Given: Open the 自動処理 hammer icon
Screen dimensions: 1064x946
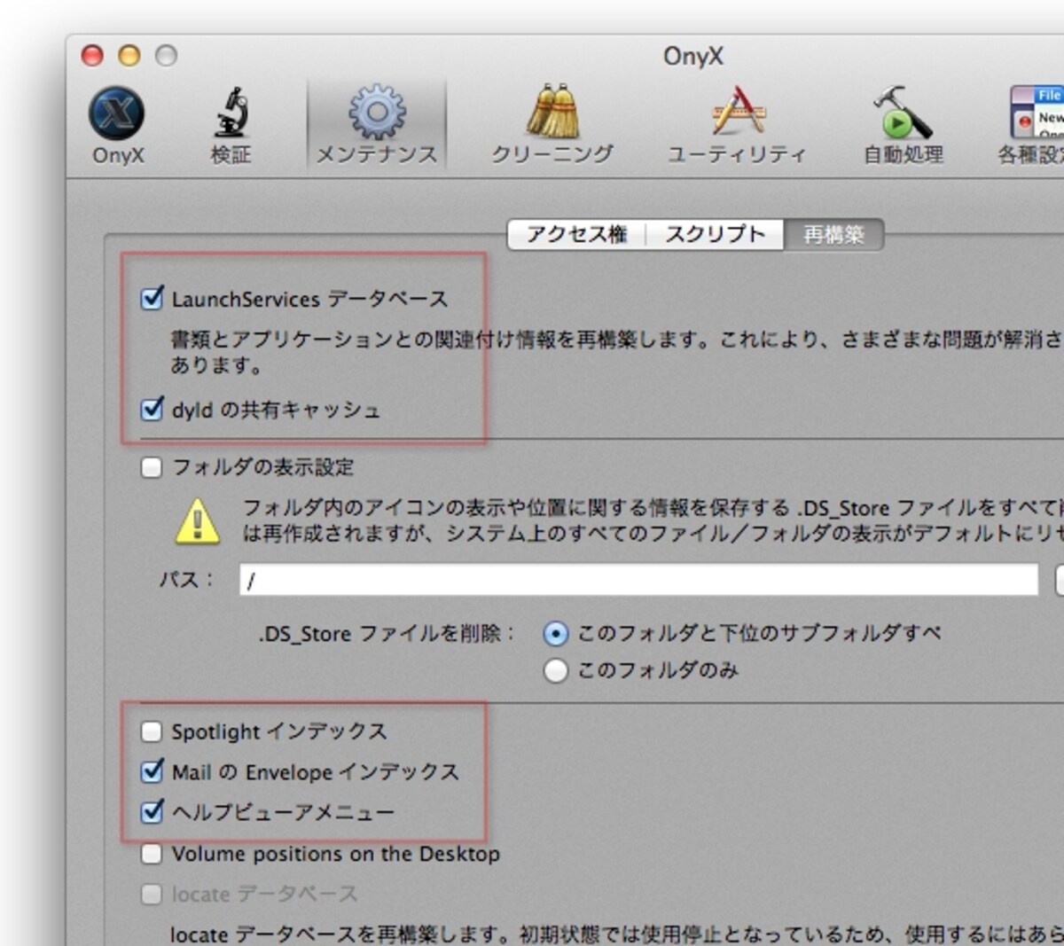Looking at the screenshot, I should tap(903, 112).
